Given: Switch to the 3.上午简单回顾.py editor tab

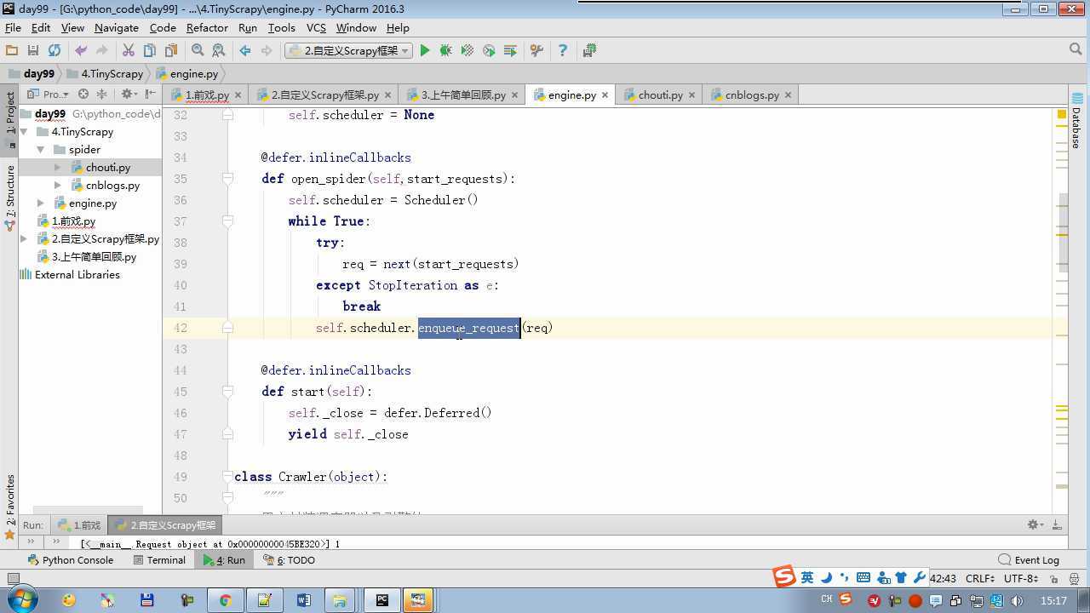Looking at the screenshot, I should click(461, 95).
